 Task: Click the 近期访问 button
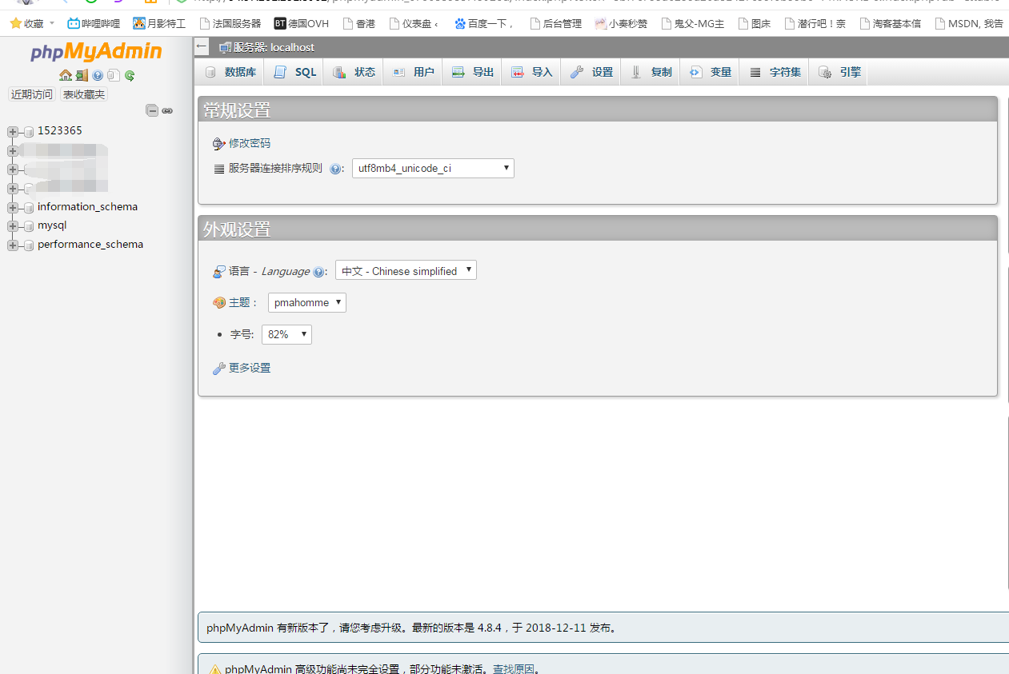coord(32,94)
